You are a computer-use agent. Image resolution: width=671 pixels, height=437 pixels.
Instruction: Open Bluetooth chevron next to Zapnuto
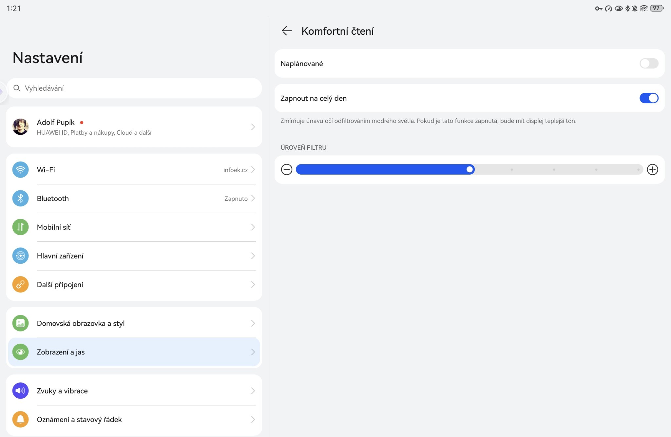253,198
